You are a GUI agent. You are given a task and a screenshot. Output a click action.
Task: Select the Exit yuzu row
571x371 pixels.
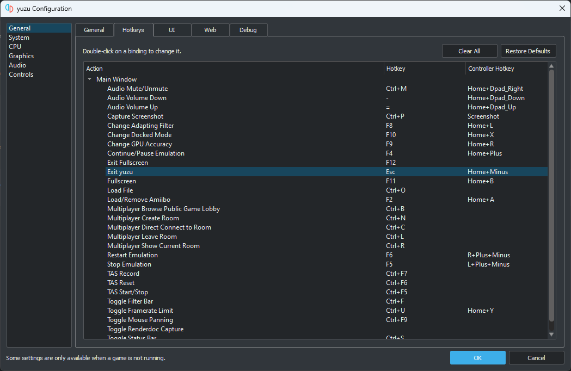coord(327,172)
